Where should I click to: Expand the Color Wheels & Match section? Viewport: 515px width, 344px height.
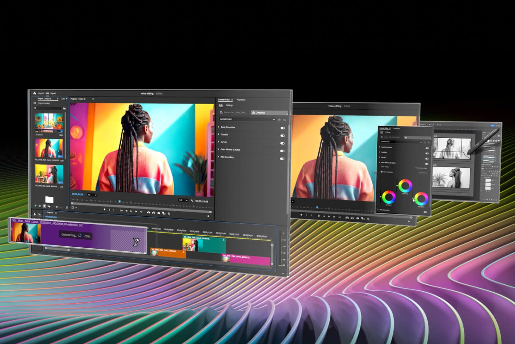point(218,149)
